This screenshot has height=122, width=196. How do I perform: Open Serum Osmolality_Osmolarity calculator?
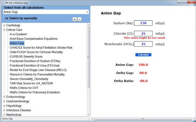29,79
